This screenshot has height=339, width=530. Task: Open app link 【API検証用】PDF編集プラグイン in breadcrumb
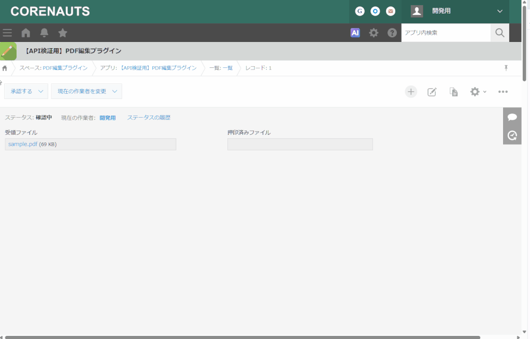click(158, 68)
